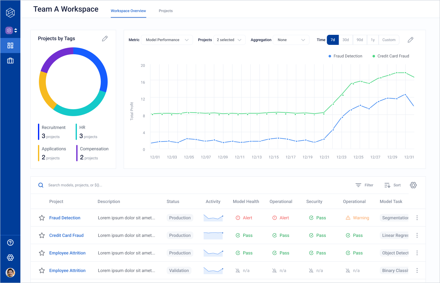Select the dashboard grid icon in sidebar

coord(10,45)
